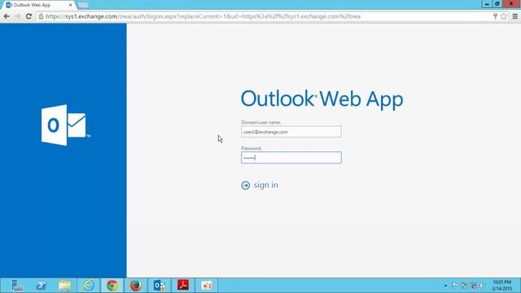
Task: Click the sign in arrow circle icon
Action: 246,185
